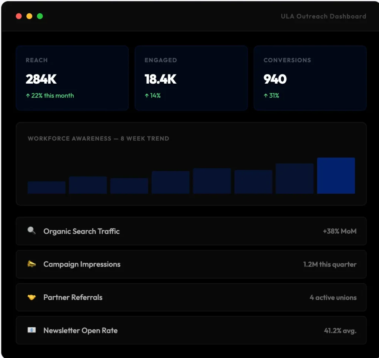The height and width of the screenshot is (358, 379).
Task: Click the first week bar in awareness chart
Action: pos(46,188)
